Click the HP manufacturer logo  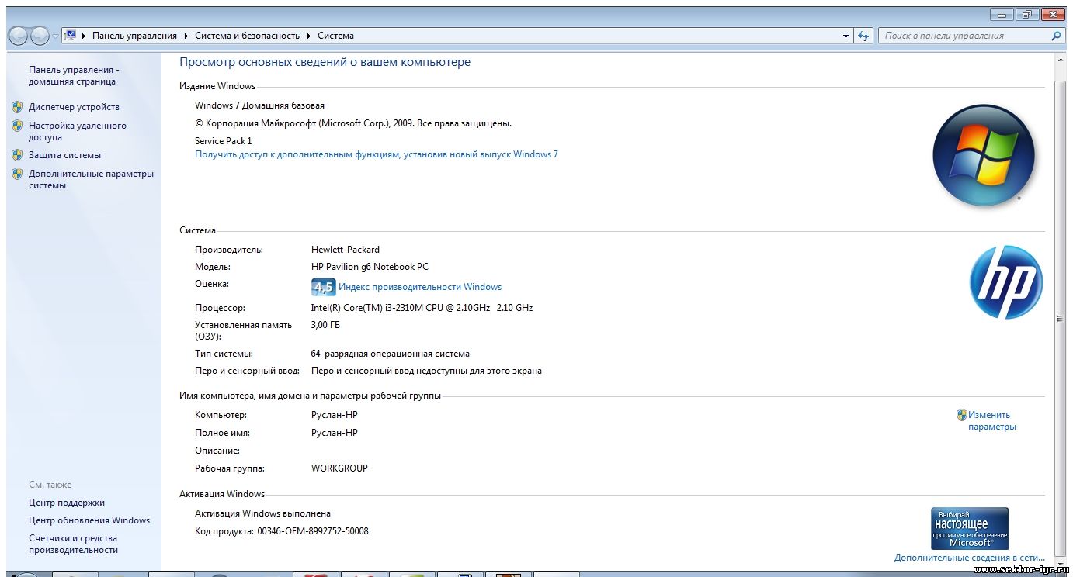[x=1006, y=282]
